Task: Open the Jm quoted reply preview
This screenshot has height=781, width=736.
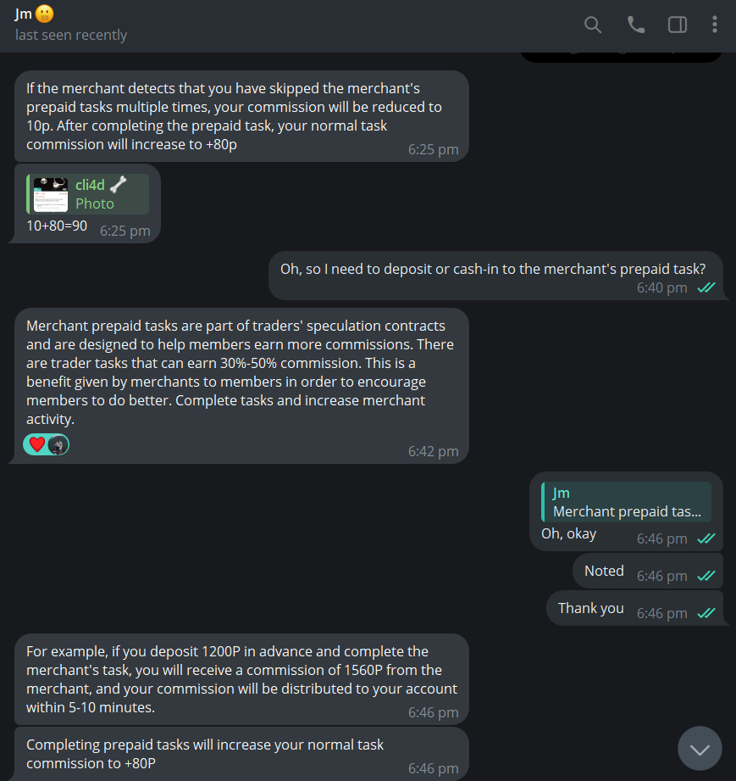Action: click(x=626, y=501)
